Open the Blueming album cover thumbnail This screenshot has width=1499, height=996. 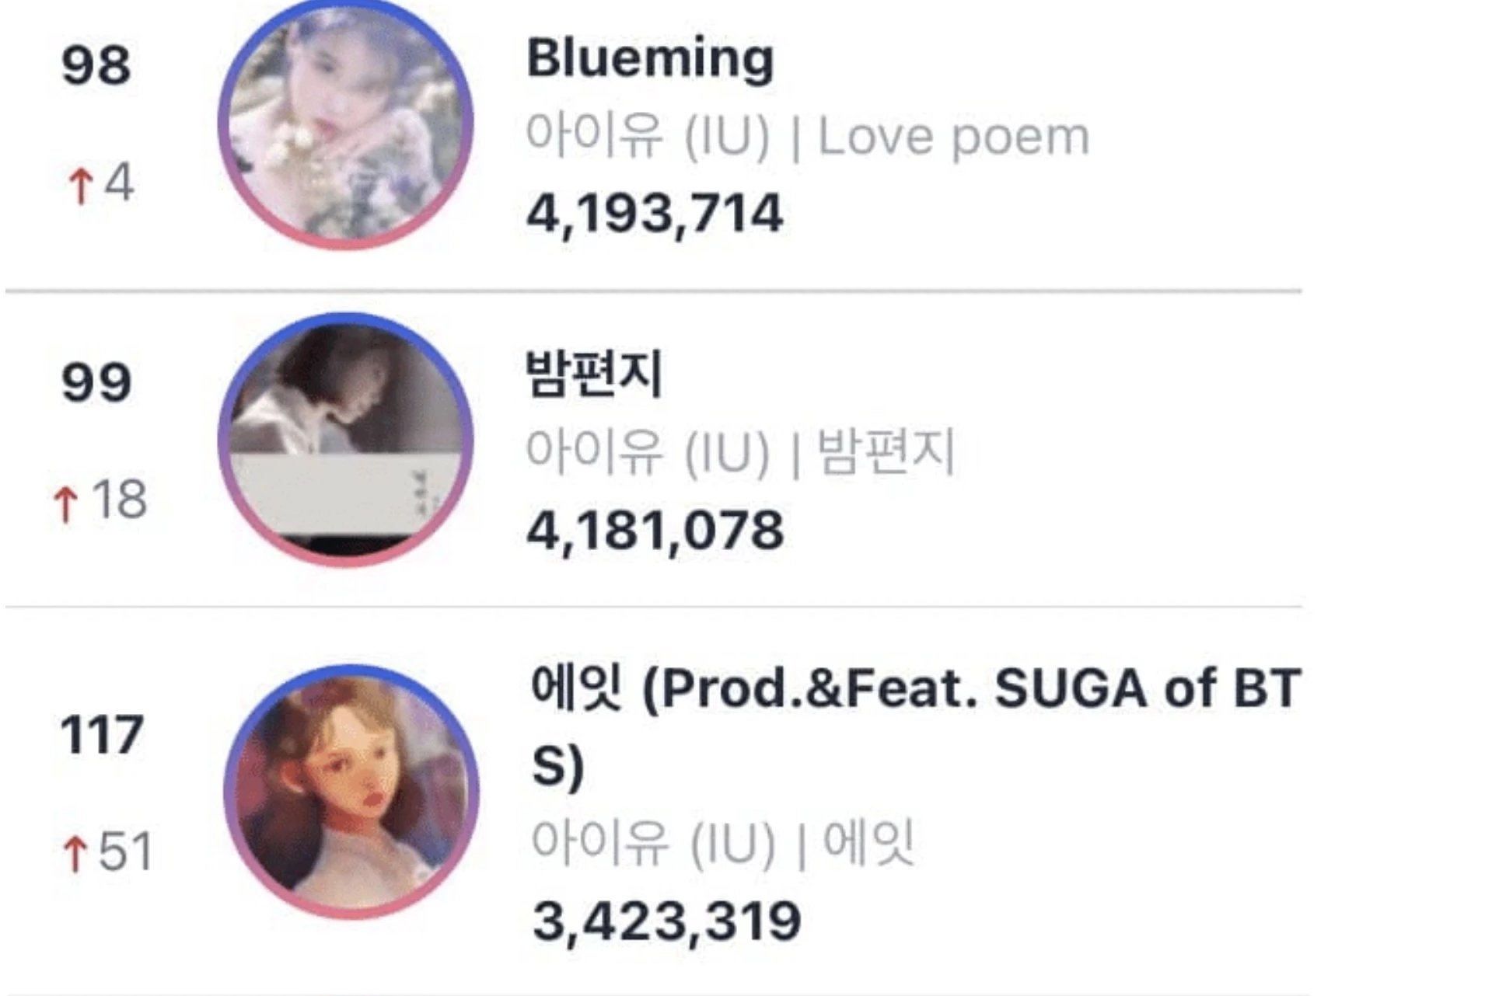[x=346, y=123]
